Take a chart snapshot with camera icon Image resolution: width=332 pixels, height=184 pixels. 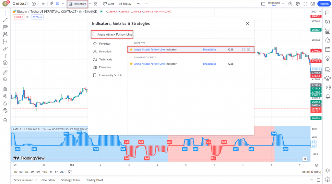pyautogui.click(x=313, y=4)
